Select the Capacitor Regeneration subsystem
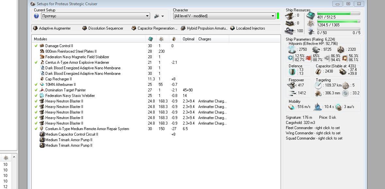Screen dimensions: 385x189 tap(154, 28)
